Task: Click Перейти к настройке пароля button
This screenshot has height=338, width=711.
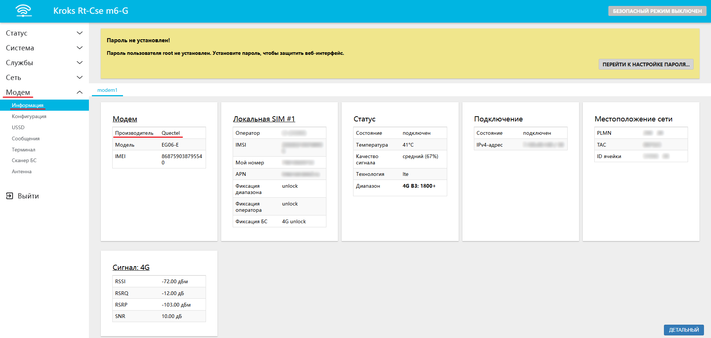Action: click(646, 64)
